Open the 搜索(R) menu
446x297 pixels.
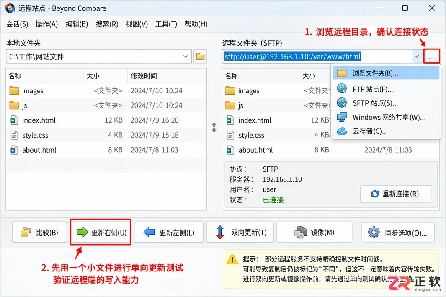point(107,24)
